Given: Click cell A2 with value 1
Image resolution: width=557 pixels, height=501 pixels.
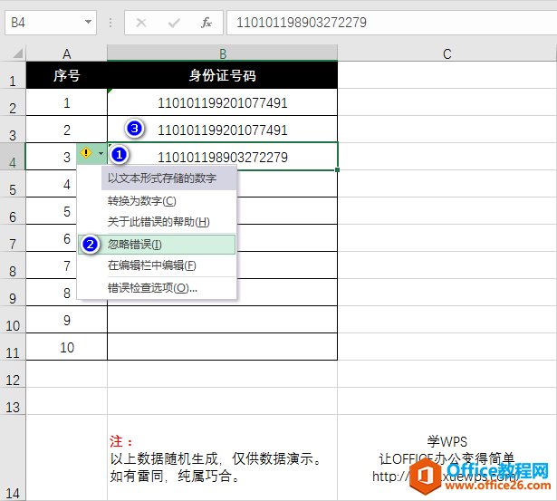Looking at the screenshot, I should click(x=66, y=102).
